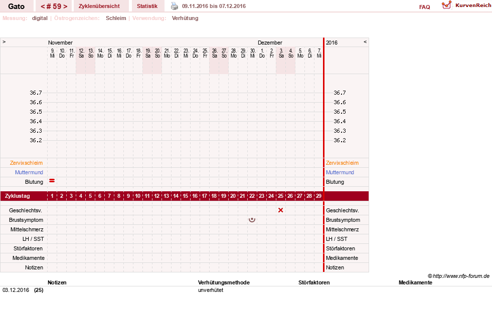Viewport: 492px width, 332px height.
Task: Select cycle day 29 in Zyklustag row
Action: pyautogui.click(x=319, y=196)
